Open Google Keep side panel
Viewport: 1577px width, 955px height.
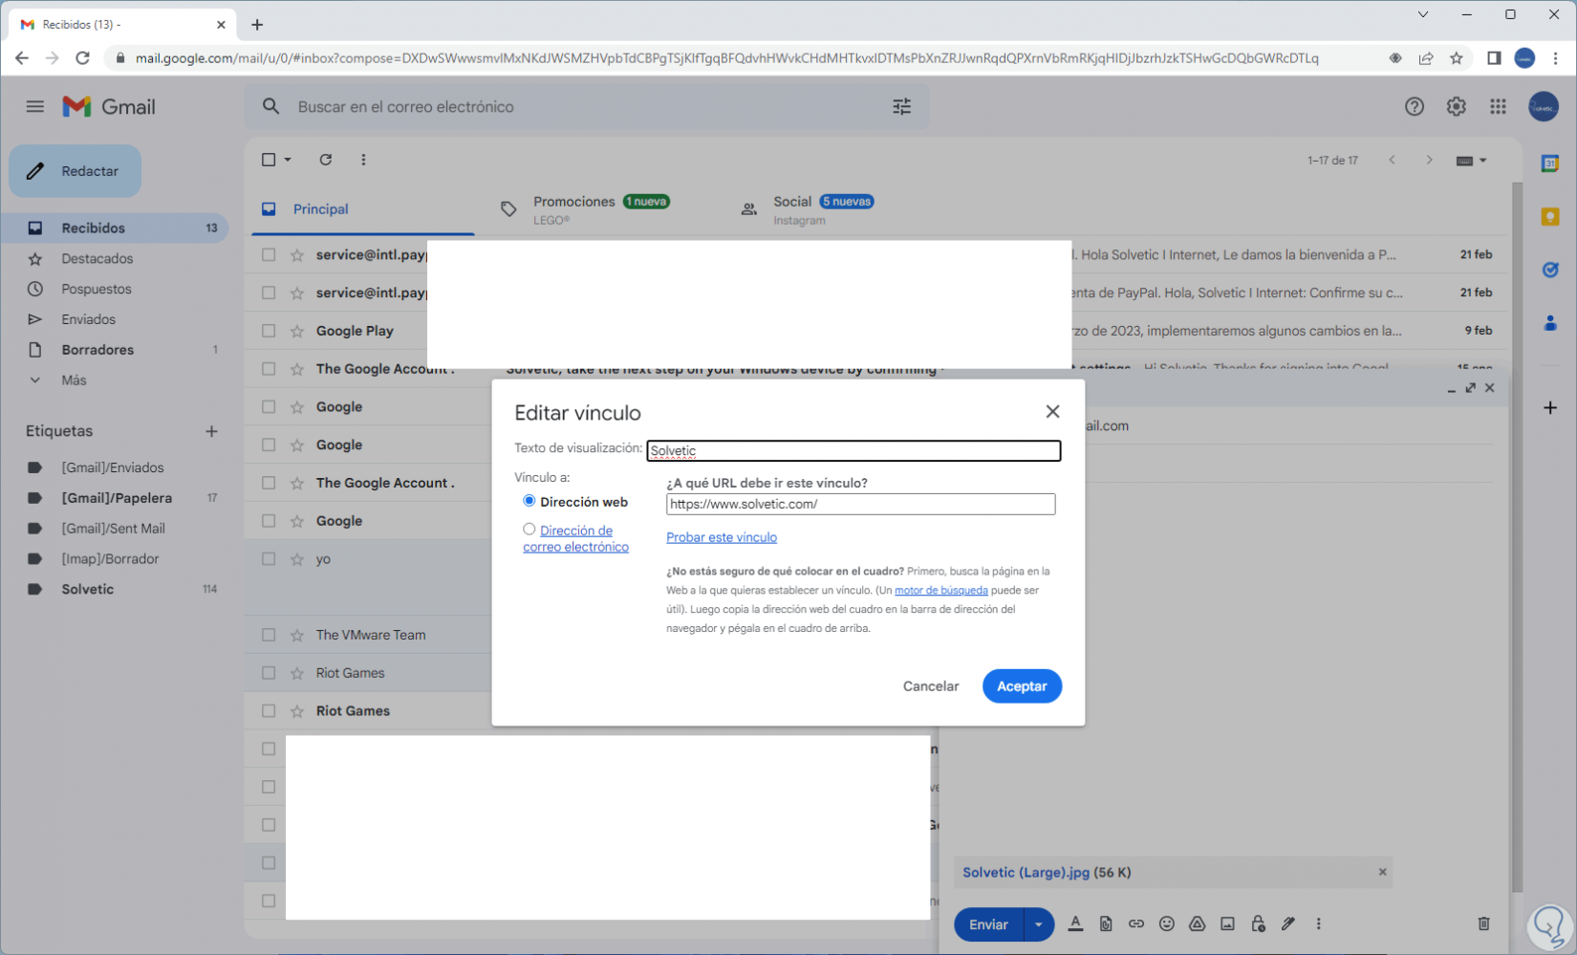coord(1550,217)
